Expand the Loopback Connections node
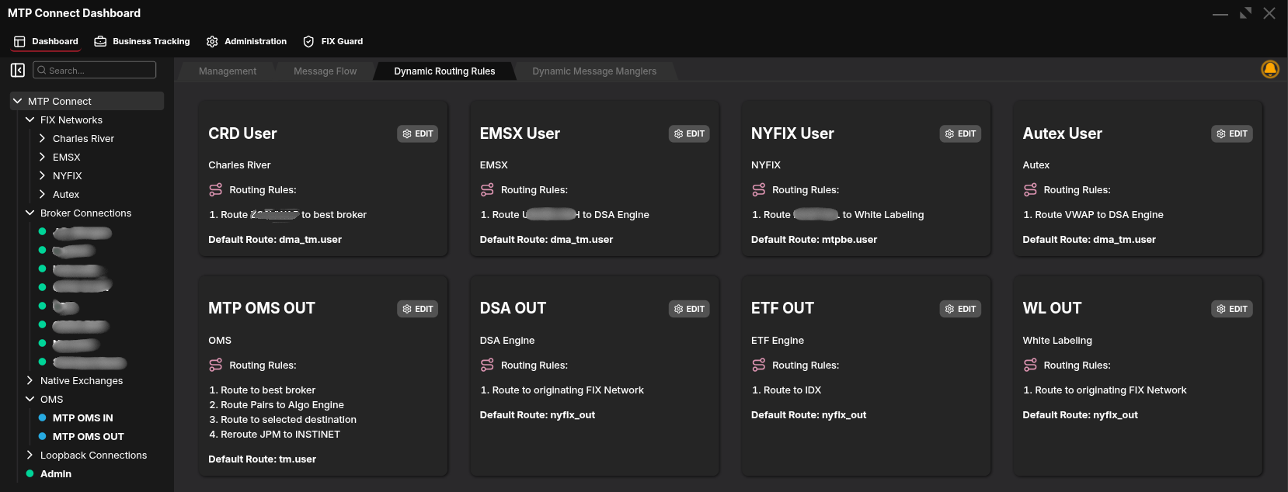This screenshot has width=1288, height=492. click(x=30, y=455)
